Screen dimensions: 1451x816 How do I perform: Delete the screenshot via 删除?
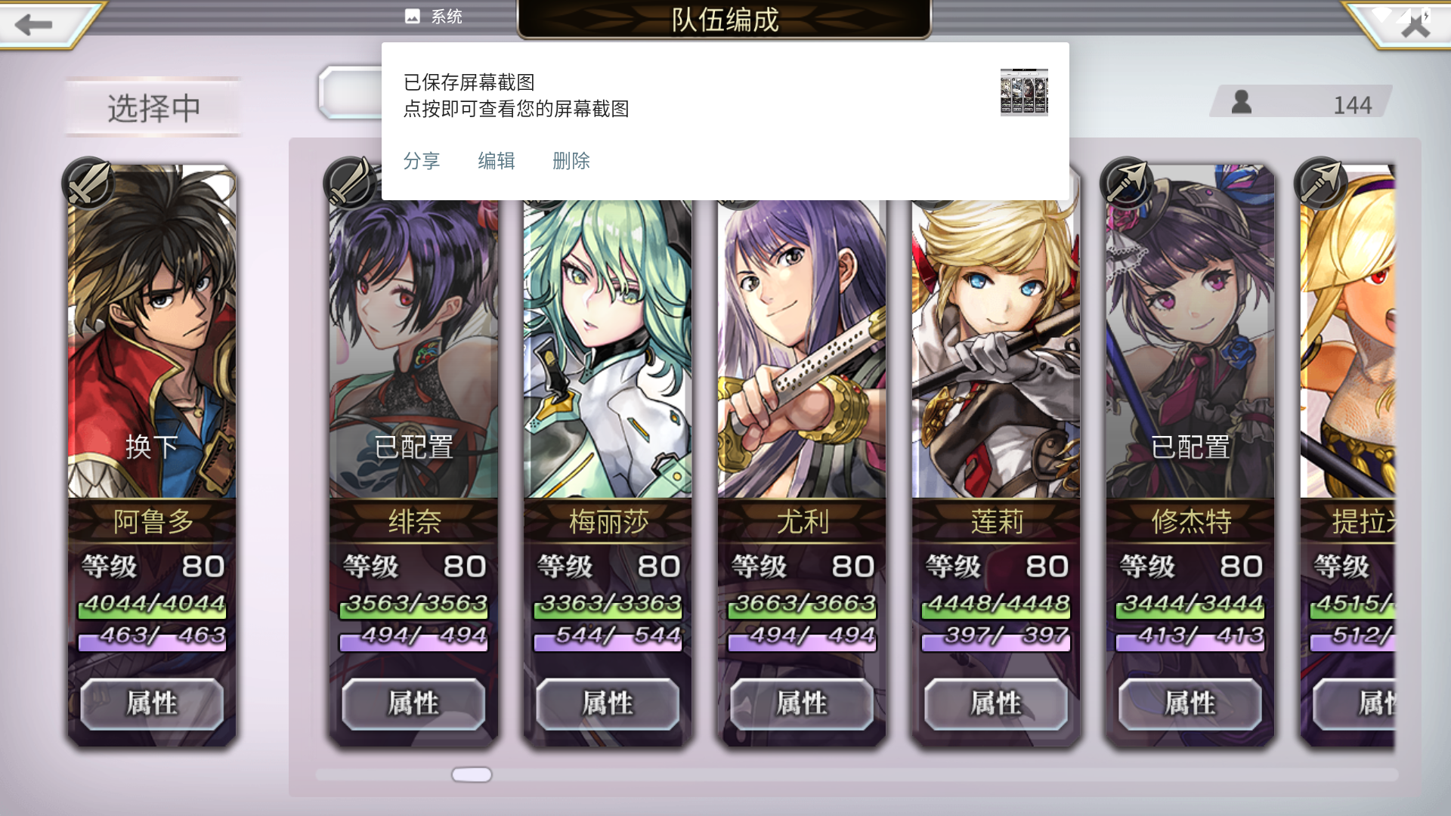click(571, 161)
